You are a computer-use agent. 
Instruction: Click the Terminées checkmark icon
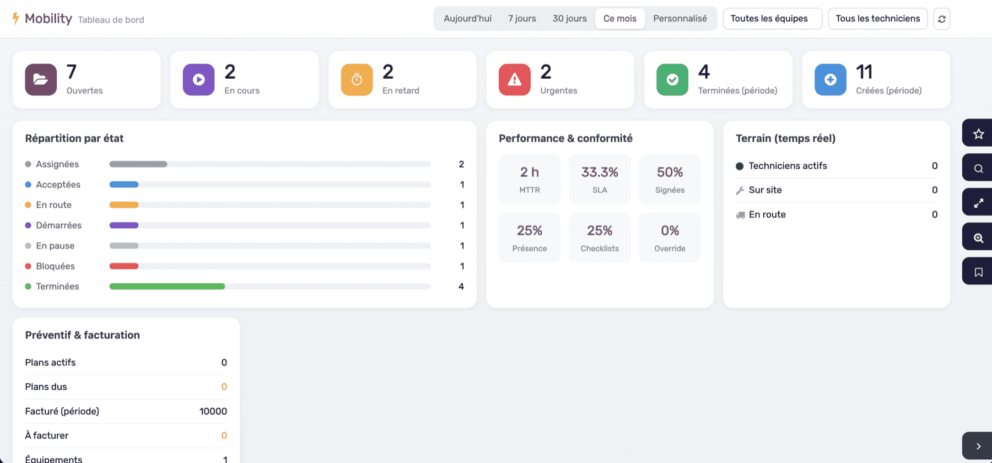coord(672,80)
